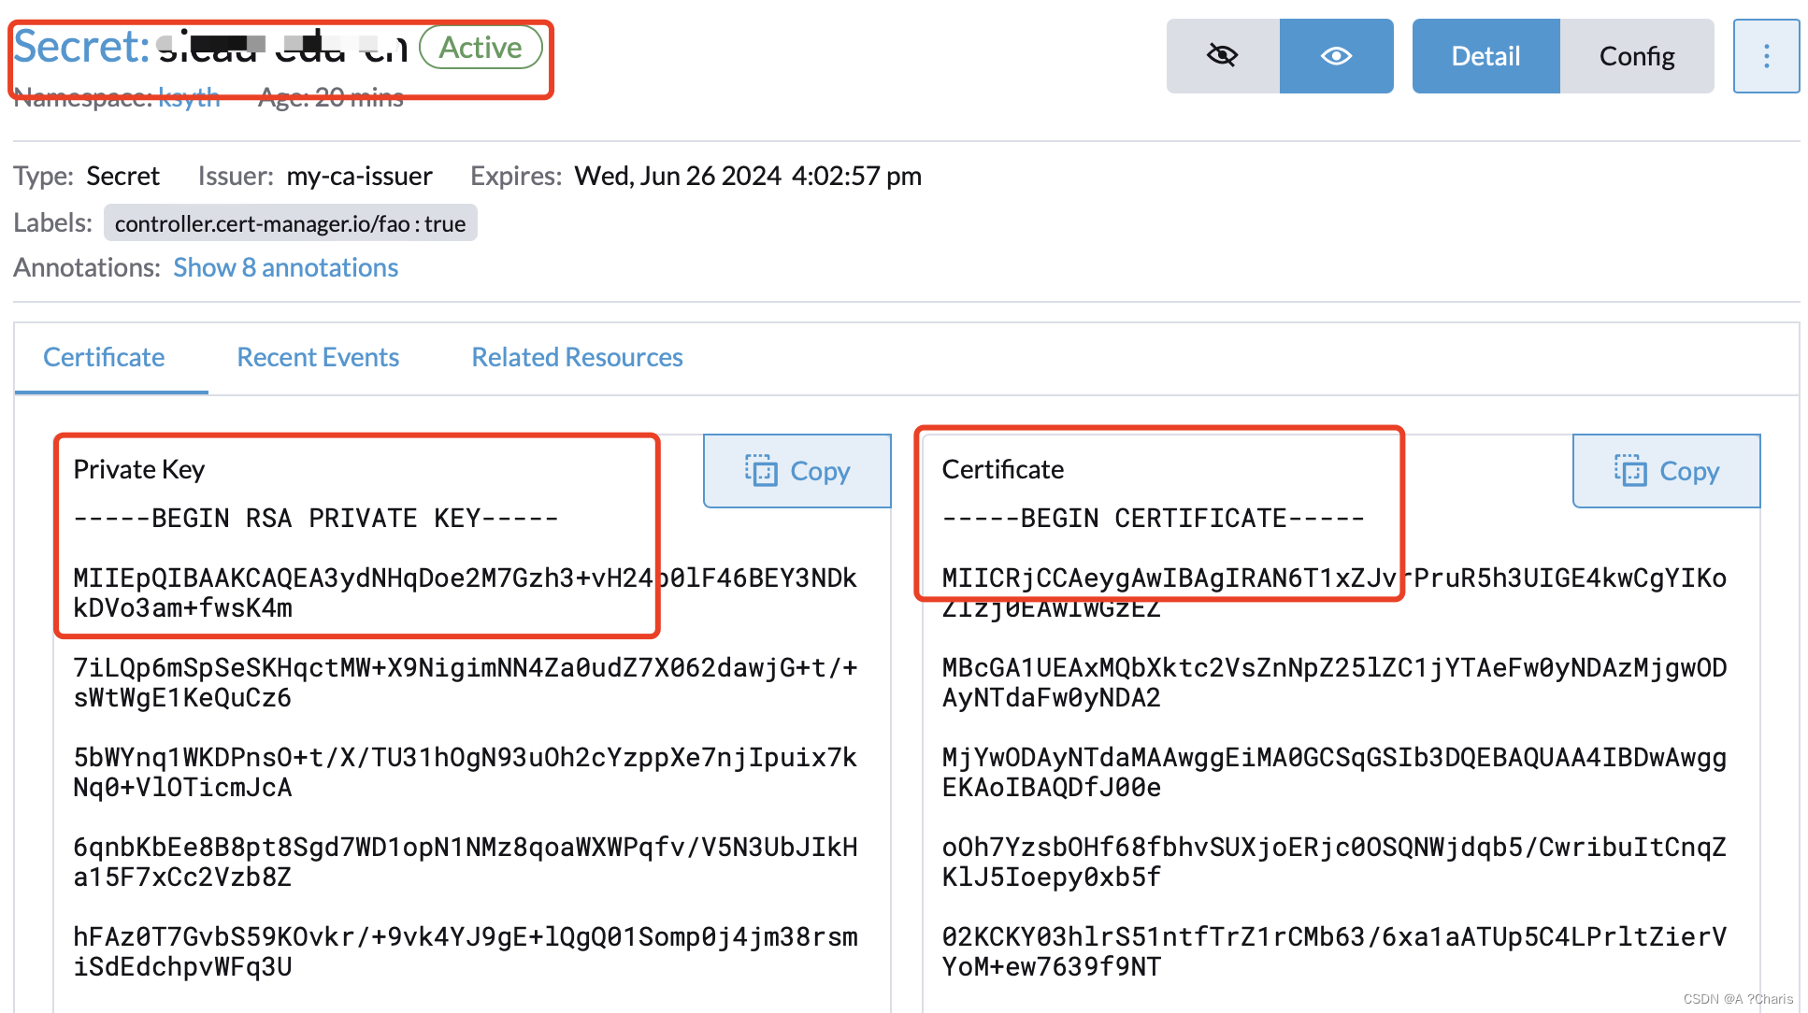Hide secret values using the crossed-eye icon
Viewport: 1808px width, 1013px height.
click(x=1223, y=56)
